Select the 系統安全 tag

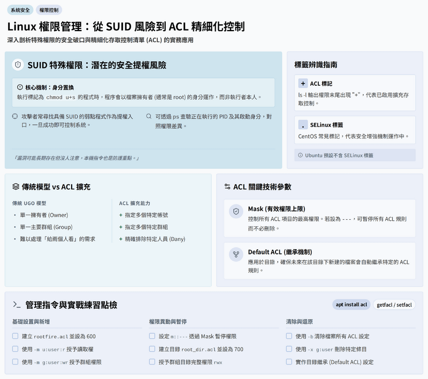(21, 10)
